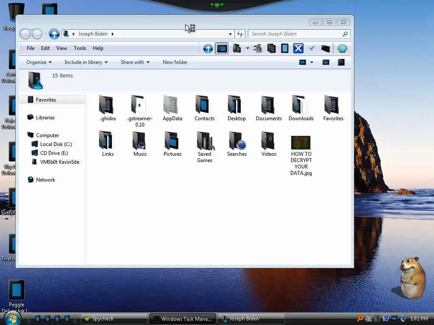This screenshot has height=325, width=434.
Task: Select the Searches folder
Action: click(236, 144)
